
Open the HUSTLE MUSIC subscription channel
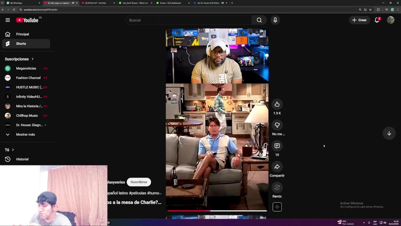(26, 87)
